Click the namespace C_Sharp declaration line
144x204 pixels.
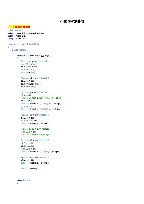pos(24,44)
